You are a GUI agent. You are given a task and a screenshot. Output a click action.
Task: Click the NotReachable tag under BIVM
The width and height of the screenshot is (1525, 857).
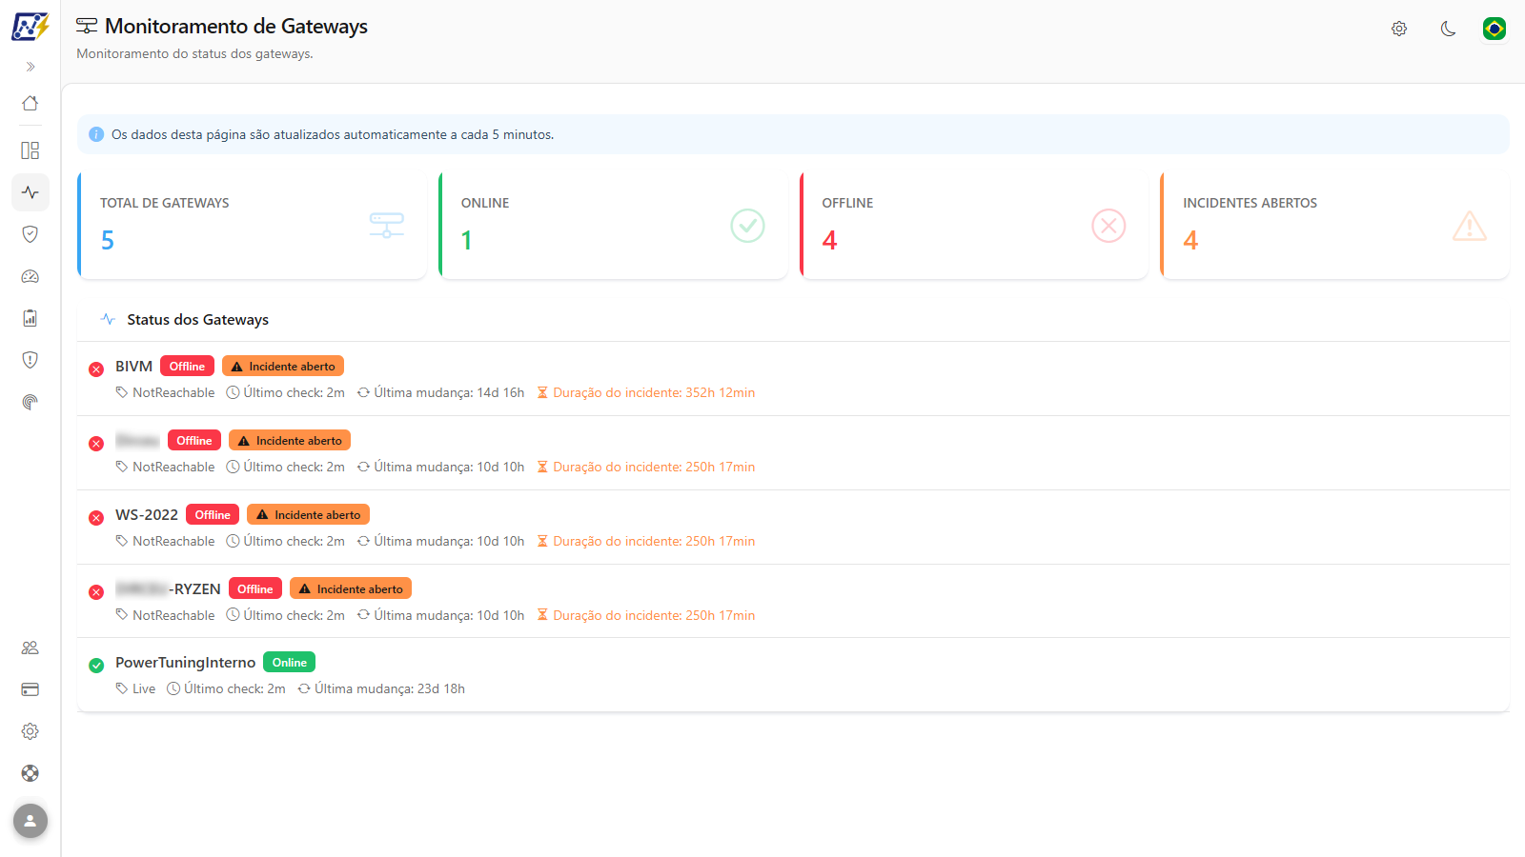(165, 392)
